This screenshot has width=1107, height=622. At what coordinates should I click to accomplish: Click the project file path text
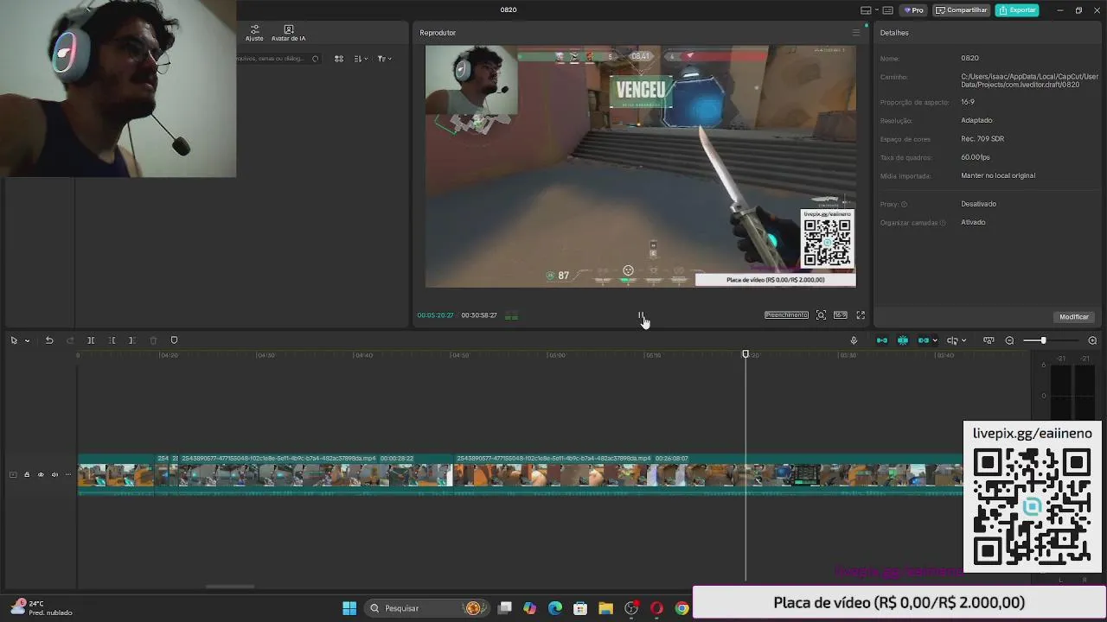(x=1029, y=80)
